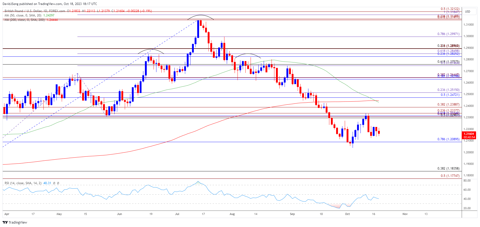
Task: Click the 0.786 (1.20895) Fibonacci label
Action: [x=448, y=139]
